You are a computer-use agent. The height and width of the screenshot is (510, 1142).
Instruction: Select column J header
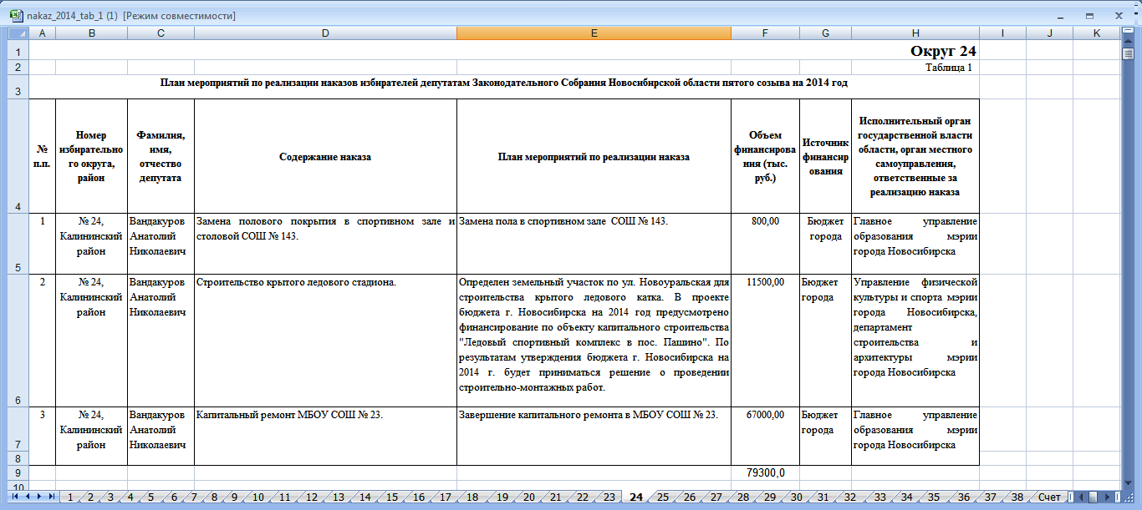pos(1049,33)
